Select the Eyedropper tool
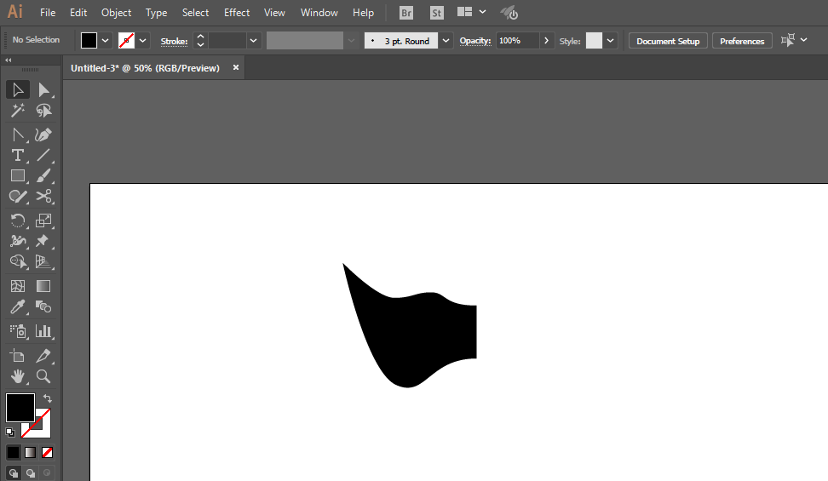828x481 pixels. tap(17, 307)
